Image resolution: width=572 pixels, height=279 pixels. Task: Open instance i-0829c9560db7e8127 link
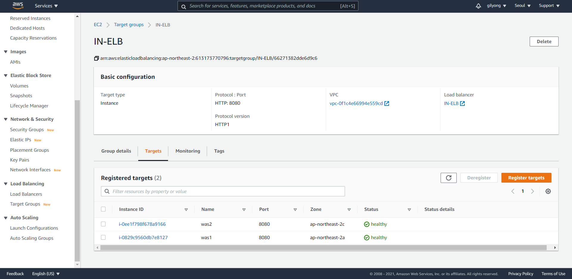coord(143,238)
